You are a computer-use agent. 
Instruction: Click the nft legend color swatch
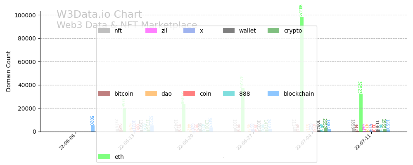point(104,31)
